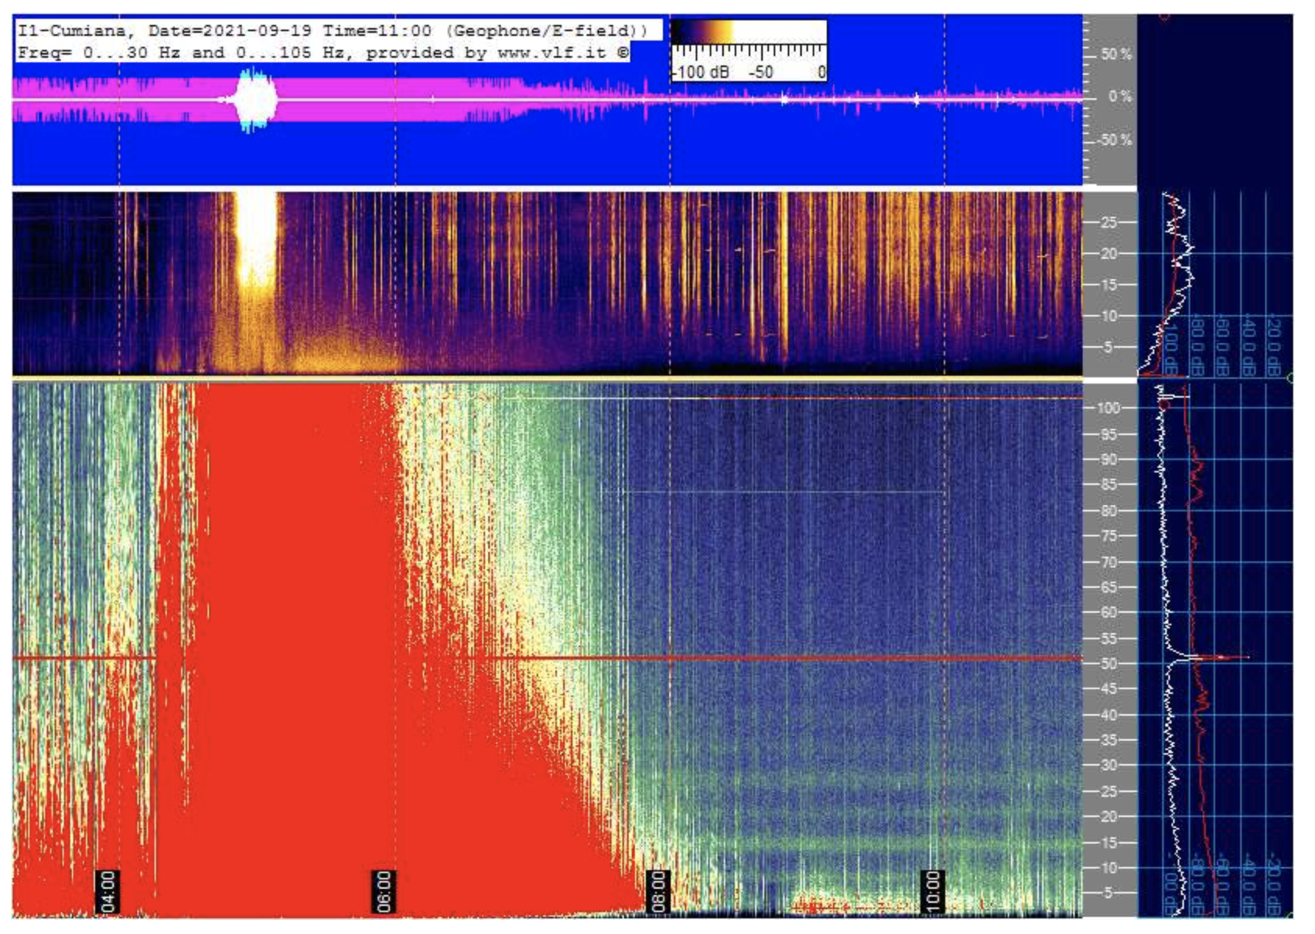The height and width of the screenshot is (934, 1315).
Task: Click the 60 Hz label on the E-field axis
Action: (x=1108, y=612)
